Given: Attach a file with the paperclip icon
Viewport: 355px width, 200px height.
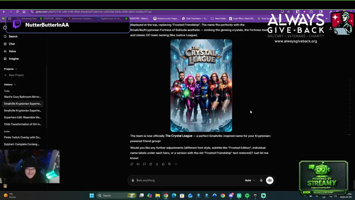Looking at the screenshot, I should click(133, 180).
